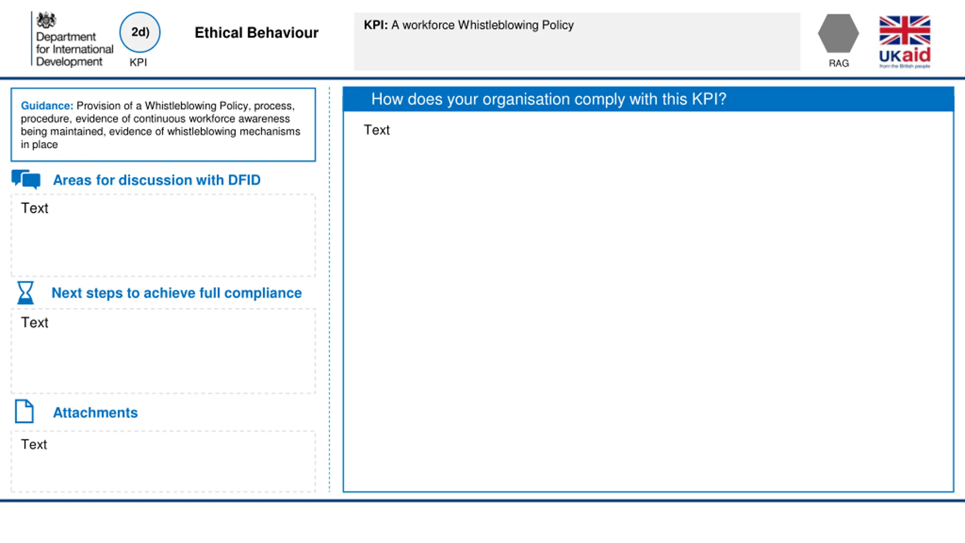Select the Next steps to achieve full compliance heading
965x543 pixels.
pyautogui.click(x=176, y=293)
